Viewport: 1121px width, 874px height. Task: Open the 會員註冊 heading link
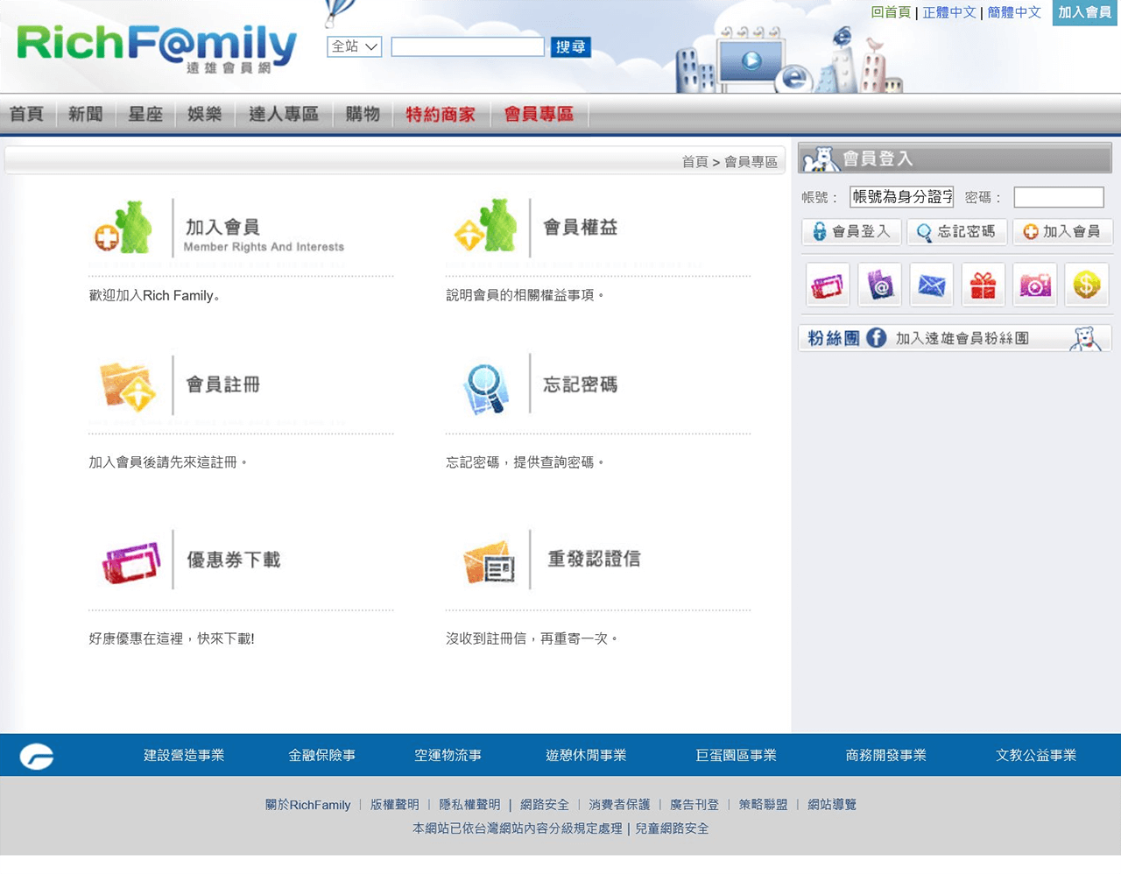[x=222, y=384]
